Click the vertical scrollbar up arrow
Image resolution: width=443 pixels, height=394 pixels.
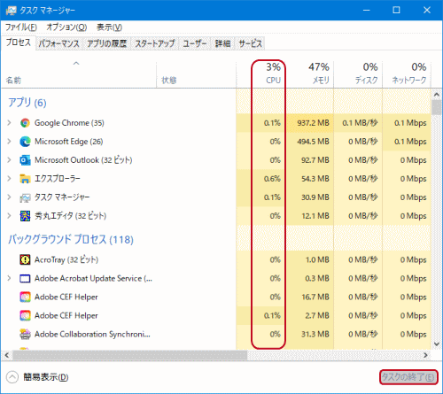[x=437, y=95]
